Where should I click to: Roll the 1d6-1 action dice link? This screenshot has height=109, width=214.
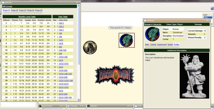(x=61, y=30)
